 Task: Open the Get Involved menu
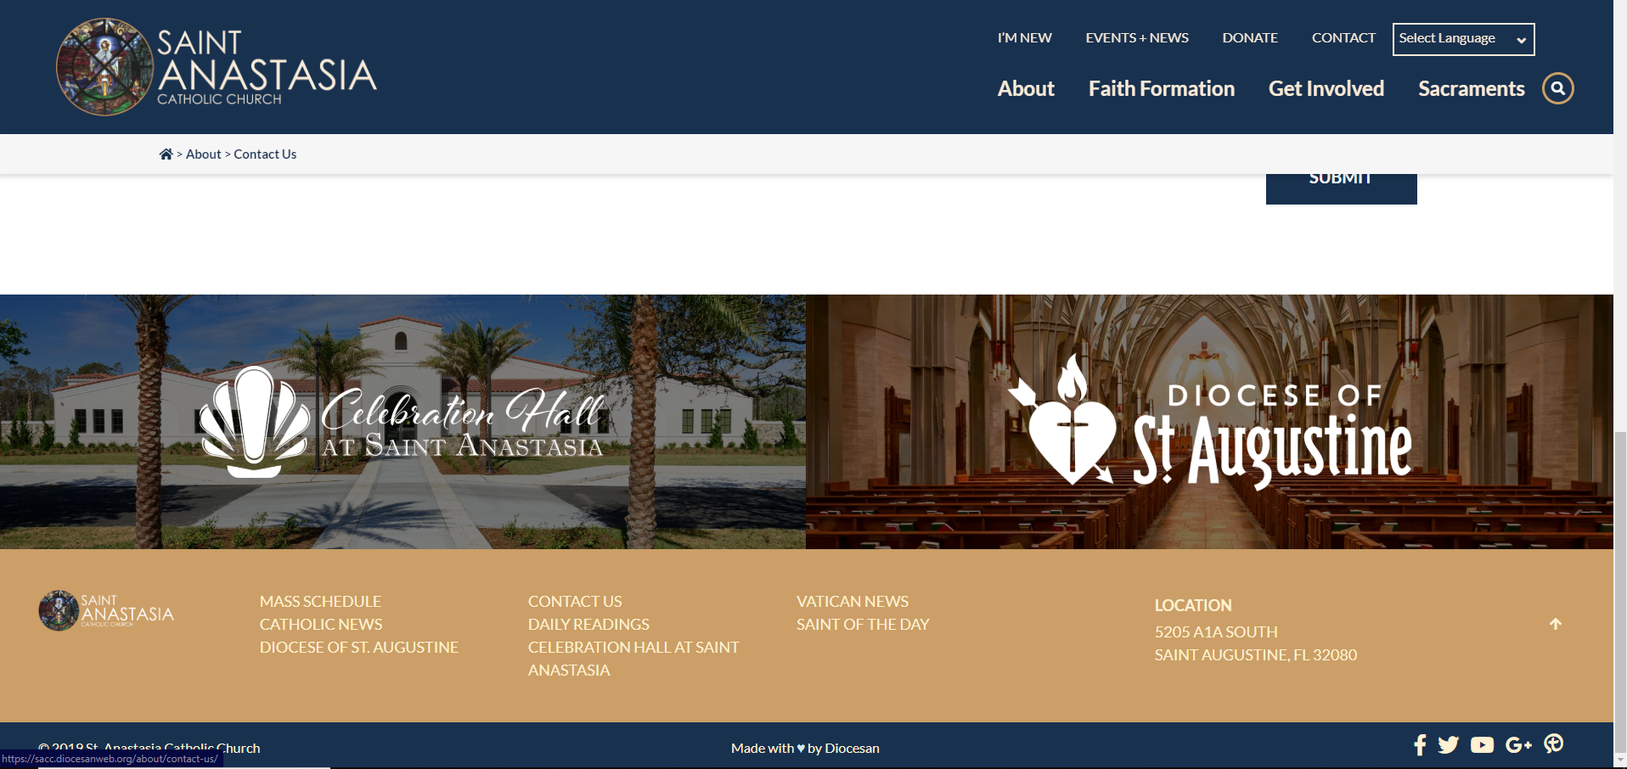coord(1326,89)
